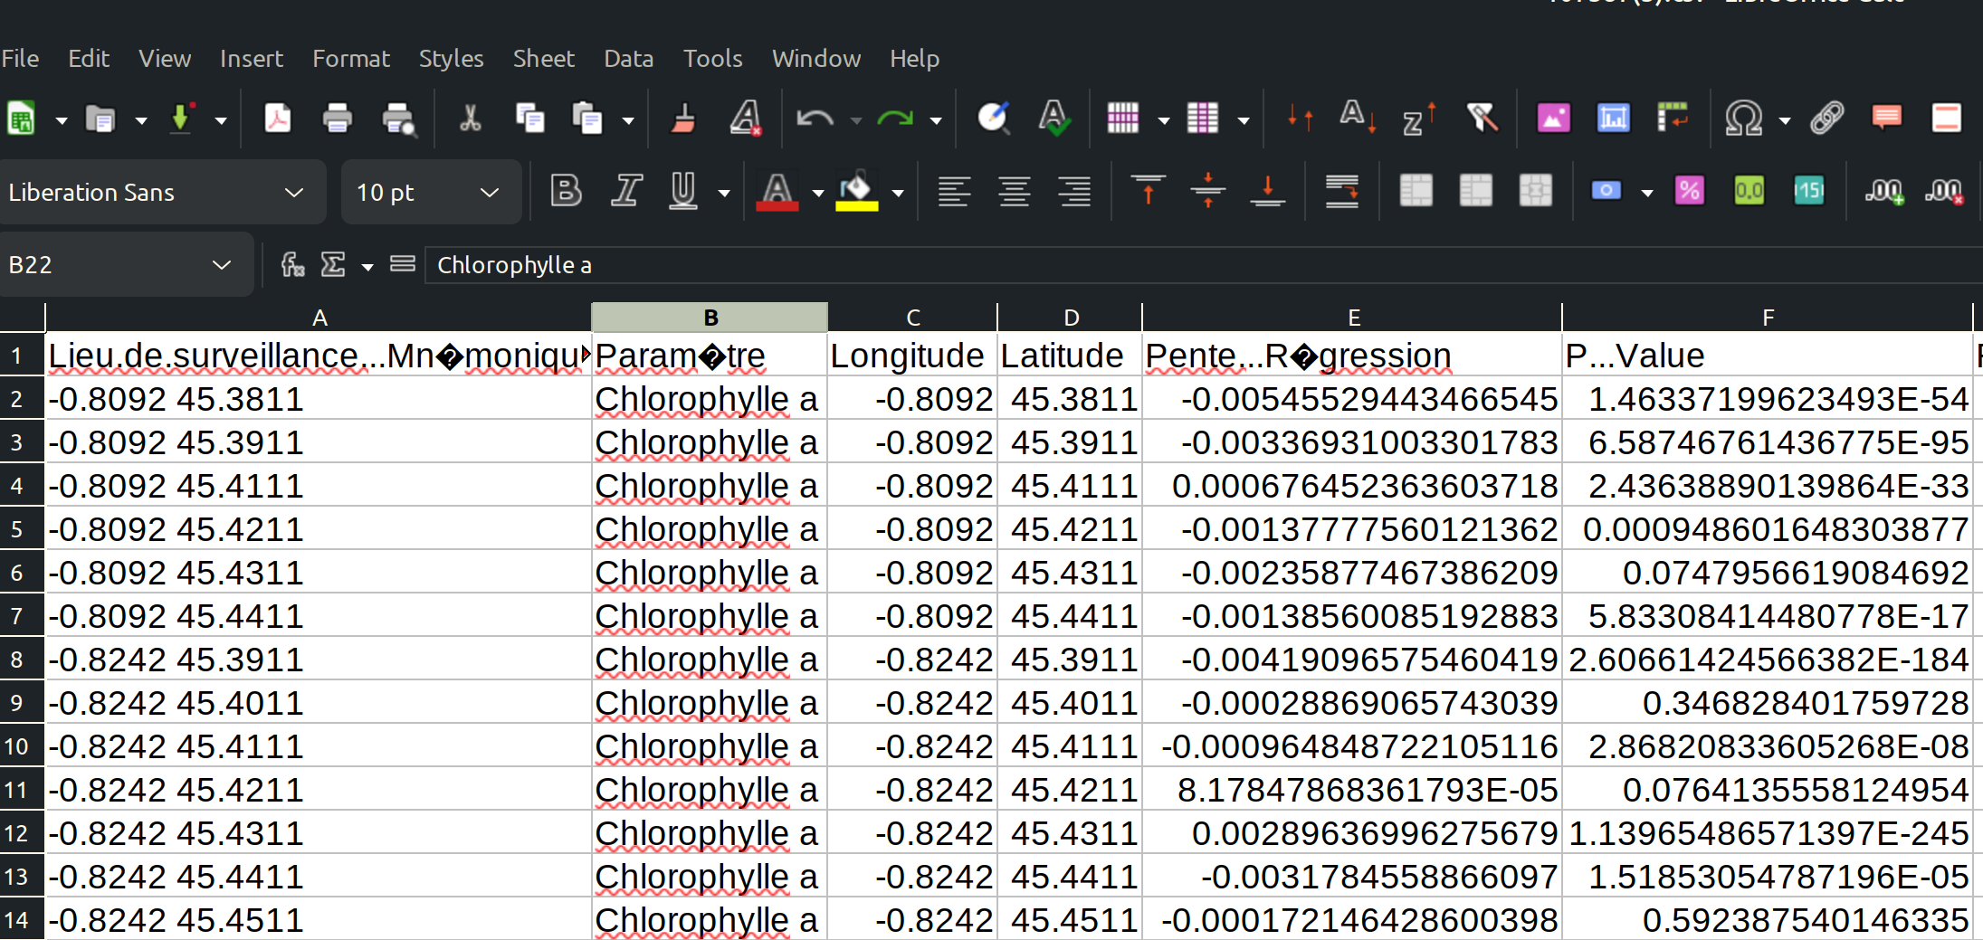This screenshot has width=1983, height=940.
Task: Open the Data menu
Action: pyautogui.click(x=628, y=58)
